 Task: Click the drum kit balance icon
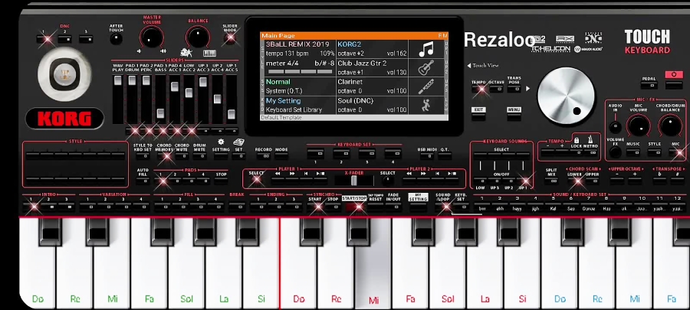186,53
